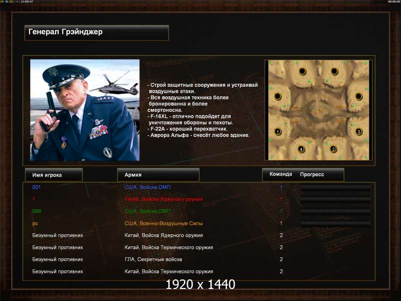The image size is (401, 301).
Task: Click the loading progress bar for player pc
Action: click(x=335, y=223)
